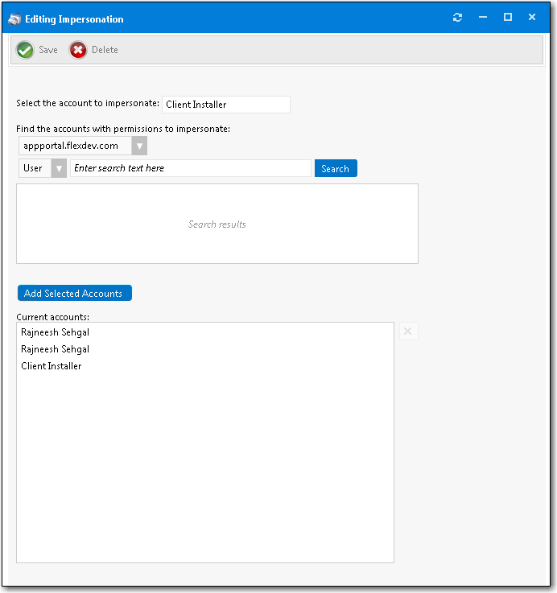Expand the domain dropdown arrow
The height and width of the screenshot is (593, 557).
click(x=139, y=146)
